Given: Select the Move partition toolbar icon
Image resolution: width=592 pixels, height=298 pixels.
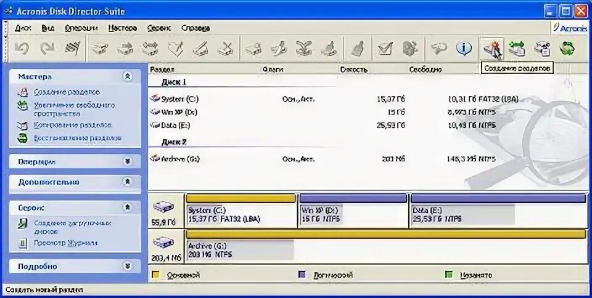Looking at the screenshot, I should click(x=125, y=49).
